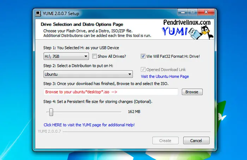
Task: Click the Opened Download Link checkbox
Action: tap(143, 69)
